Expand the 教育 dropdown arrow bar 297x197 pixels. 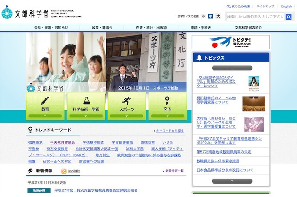(45, 116)
